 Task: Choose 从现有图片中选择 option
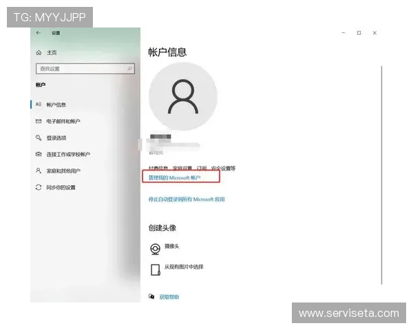(184, 267)
